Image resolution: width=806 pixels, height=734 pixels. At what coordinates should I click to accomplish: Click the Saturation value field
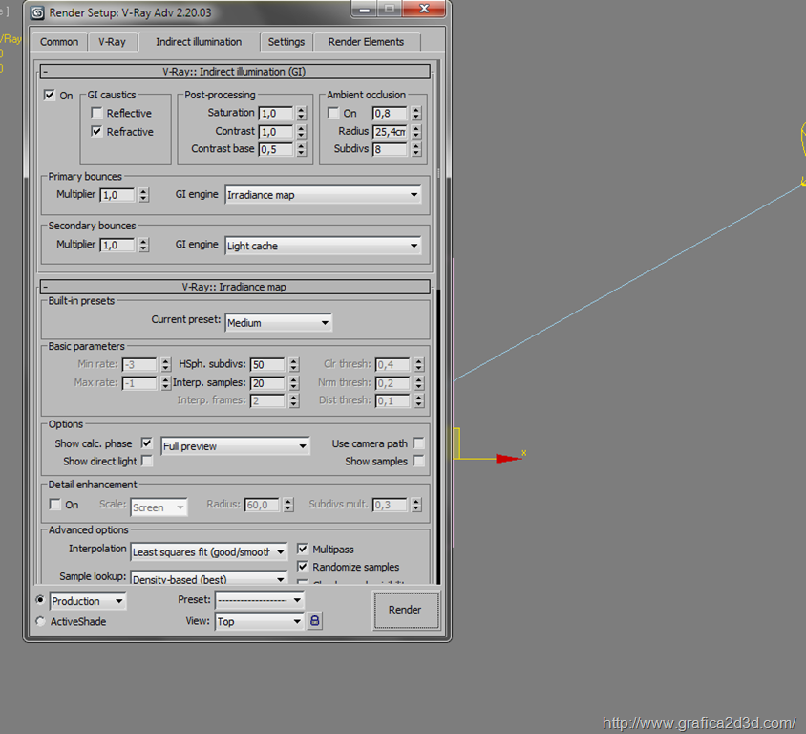276,113
